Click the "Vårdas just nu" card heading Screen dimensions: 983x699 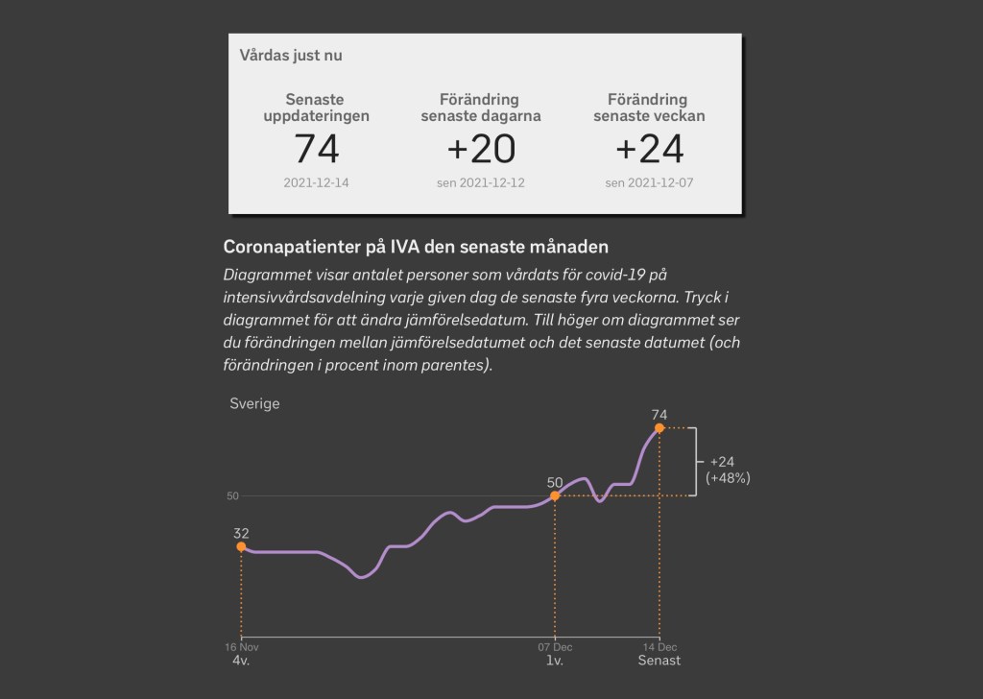click(x=291, y=56)
